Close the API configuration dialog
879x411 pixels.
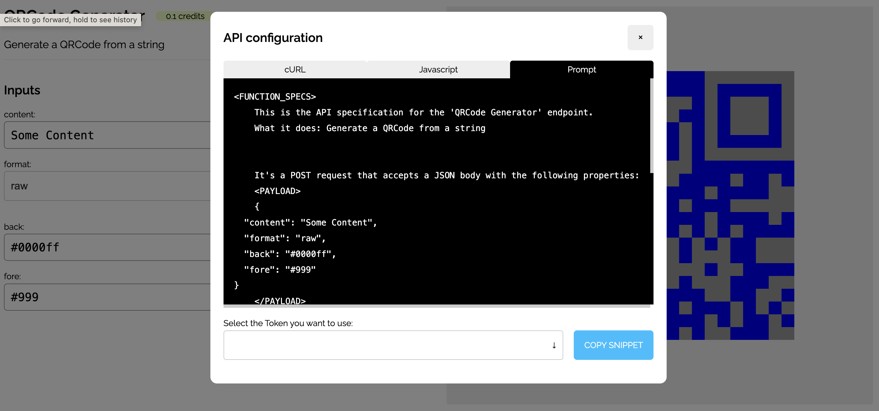coord(640,37)
